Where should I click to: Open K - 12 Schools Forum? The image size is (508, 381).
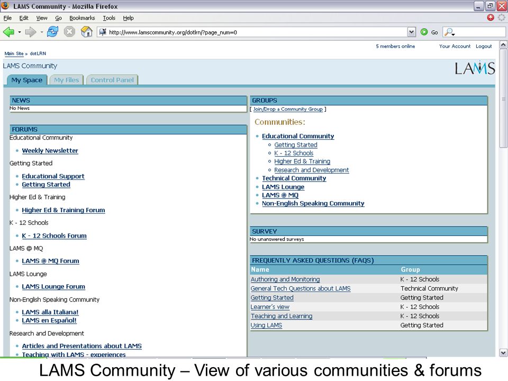pos(54,236)
